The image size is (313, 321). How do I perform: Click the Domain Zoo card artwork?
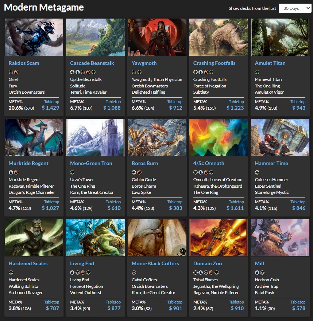(219, 238)
